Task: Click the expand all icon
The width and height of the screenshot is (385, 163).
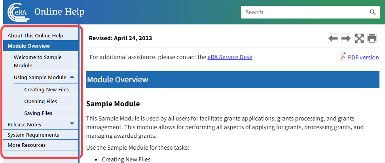Action: click(x=359, y=38)
